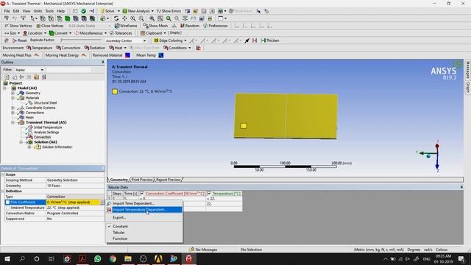Select Mesh in the outline tree
Image resolution: width=471 pixels, height=265 pixels.
pos(29,118)
